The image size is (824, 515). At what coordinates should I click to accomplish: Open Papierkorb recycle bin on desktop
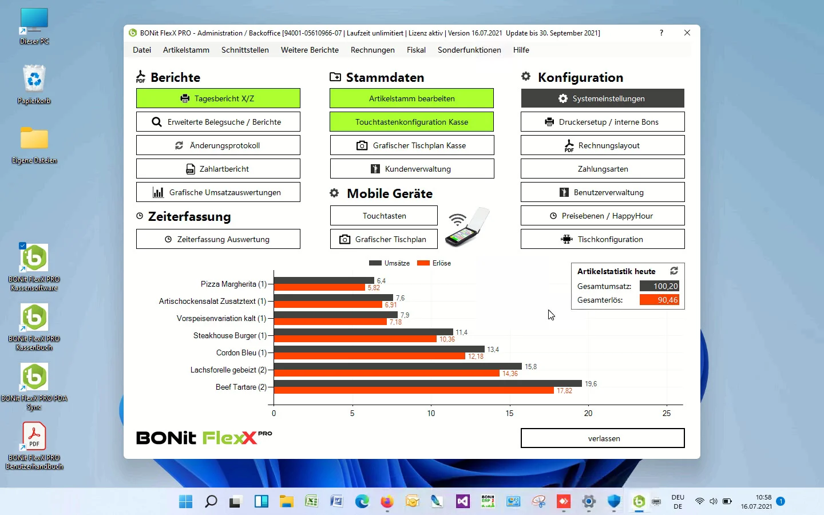[x=34, y=79]
